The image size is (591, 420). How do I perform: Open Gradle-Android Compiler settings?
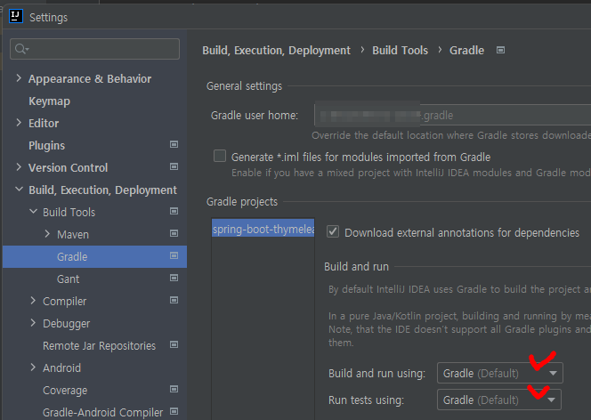(102, 413)
